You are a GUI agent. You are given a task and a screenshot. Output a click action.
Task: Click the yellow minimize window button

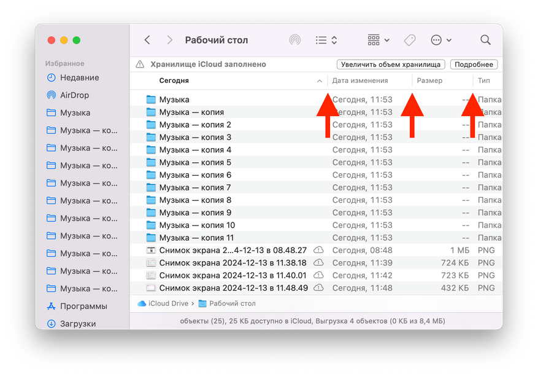(64, 40)
